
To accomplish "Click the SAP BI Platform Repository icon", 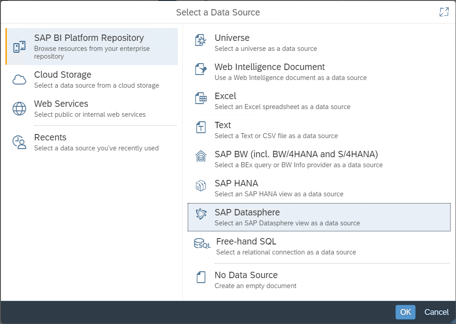I will point(19,47).
